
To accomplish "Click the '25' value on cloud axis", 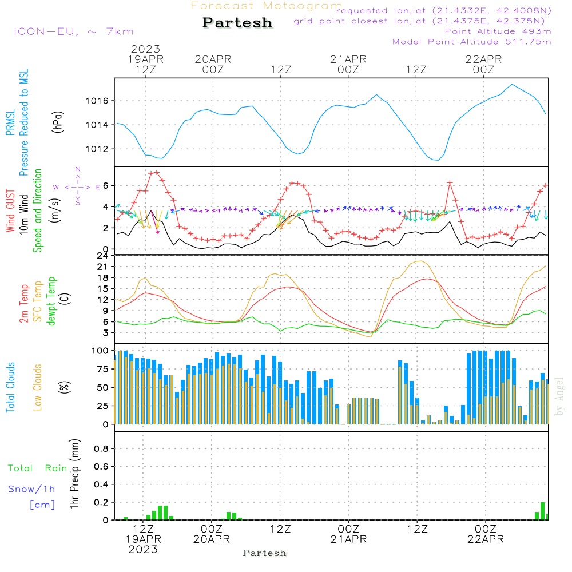I will [103, 406].
